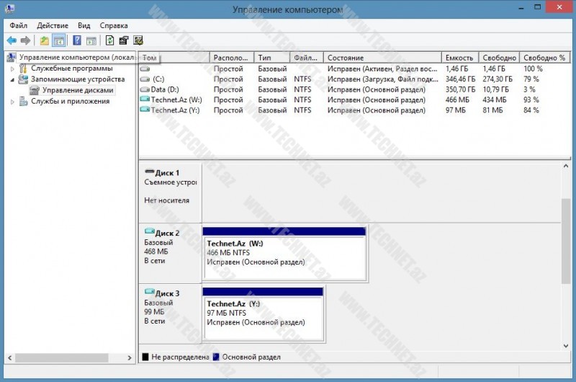Click the black Не распределена legend swatch
Viewport: 576px width, 382px height.
[145, 357]
